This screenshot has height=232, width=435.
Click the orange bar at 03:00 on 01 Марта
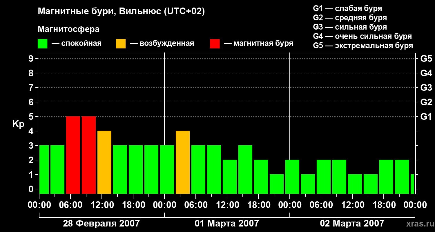tap(183, 162)
